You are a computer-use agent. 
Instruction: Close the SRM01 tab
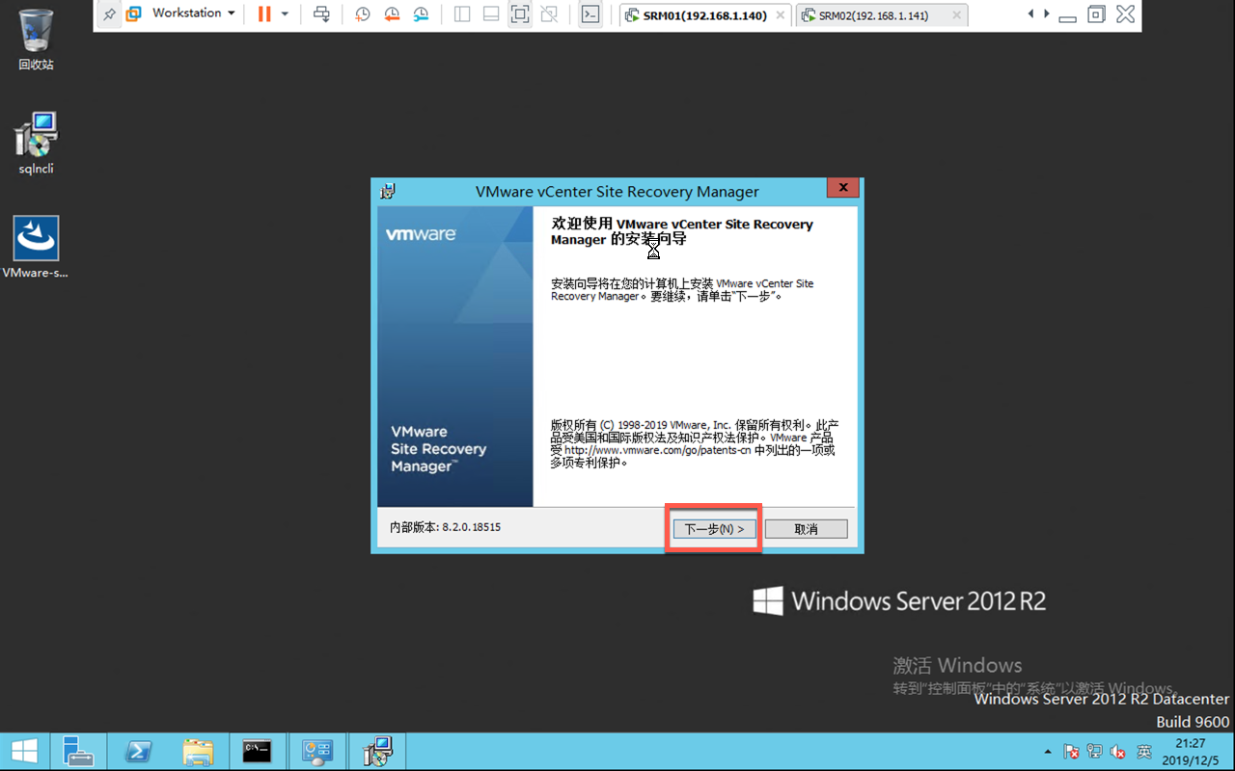pyautogui.click(x=780, y=15)
